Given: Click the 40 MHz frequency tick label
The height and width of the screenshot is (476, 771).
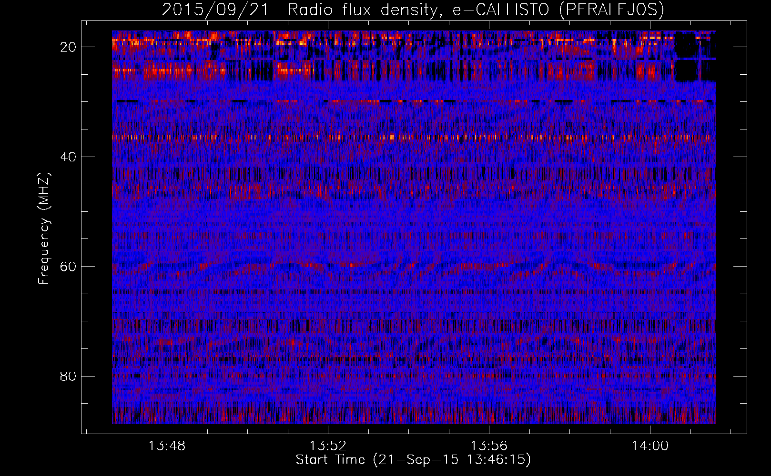Looking at the screenshot, I should (69, 157).
